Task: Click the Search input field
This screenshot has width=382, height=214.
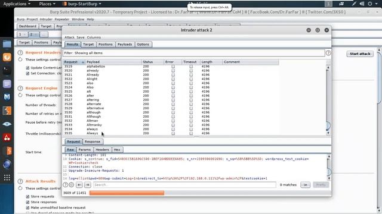Action: pos(184,185)
